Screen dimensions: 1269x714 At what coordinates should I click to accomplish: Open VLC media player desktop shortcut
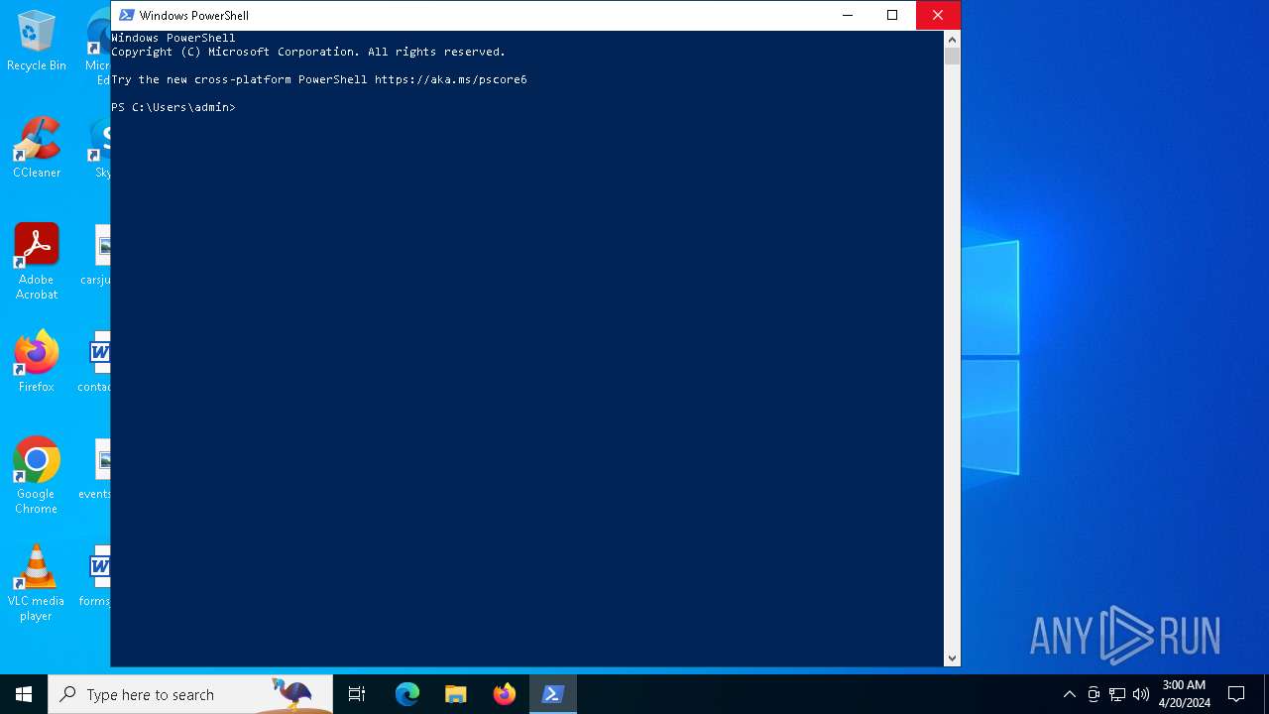tap(37, 583)
